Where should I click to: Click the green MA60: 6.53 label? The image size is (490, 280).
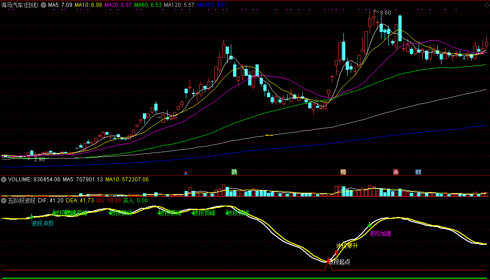point(148,5)
